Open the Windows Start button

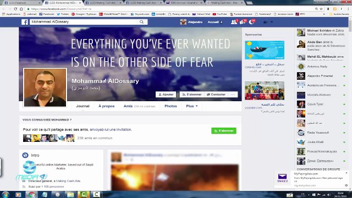[5, 194]
